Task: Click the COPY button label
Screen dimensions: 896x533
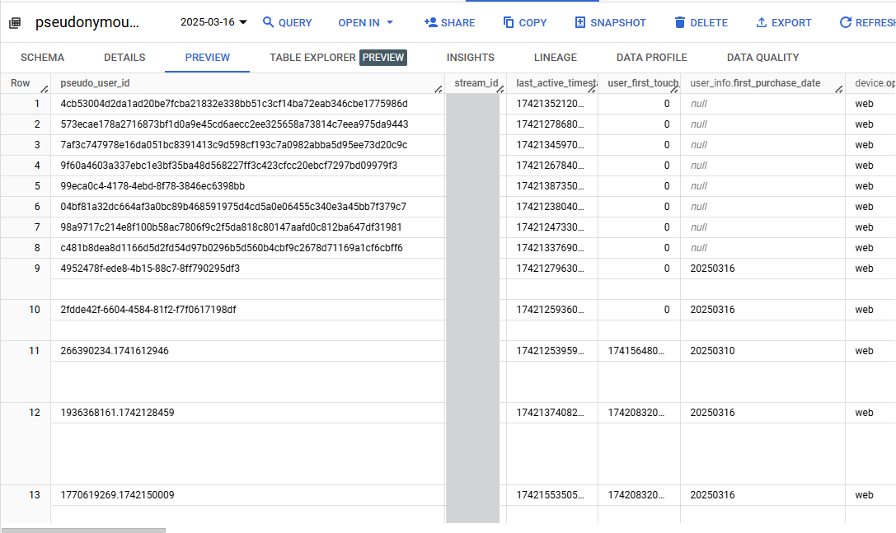Action: point(532,23)
